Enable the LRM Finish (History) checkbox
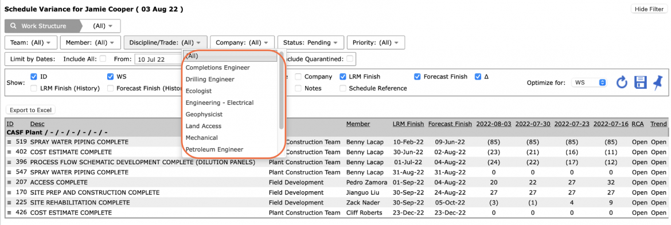The height and width of the screenshot is (225, 671). (x=34, y=88)
